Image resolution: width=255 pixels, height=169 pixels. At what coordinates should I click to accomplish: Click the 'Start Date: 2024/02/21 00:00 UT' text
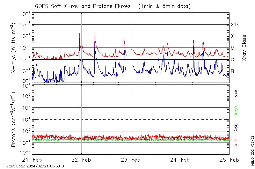[36, 166]
